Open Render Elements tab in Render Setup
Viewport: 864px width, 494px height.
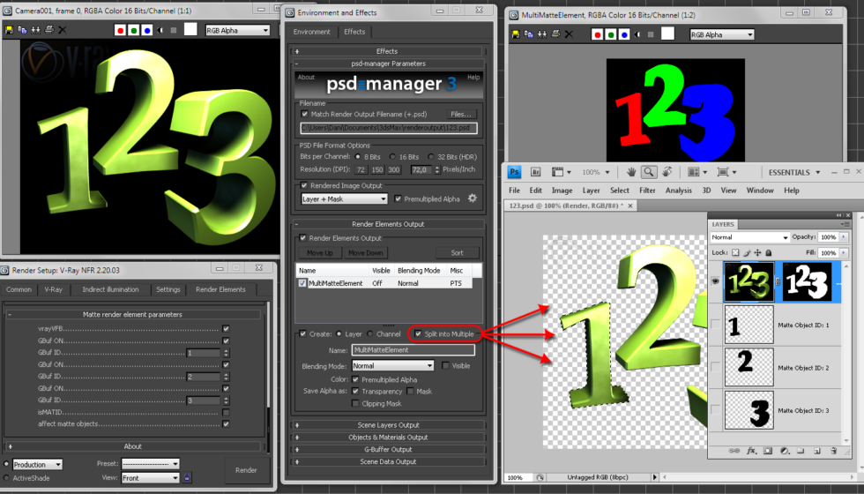(220, 289)
